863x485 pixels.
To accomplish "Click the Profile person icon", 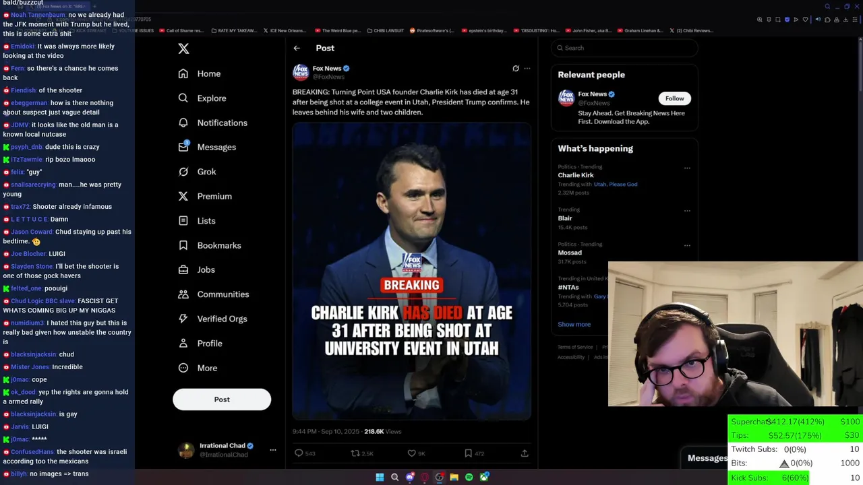I will point(183,344).
